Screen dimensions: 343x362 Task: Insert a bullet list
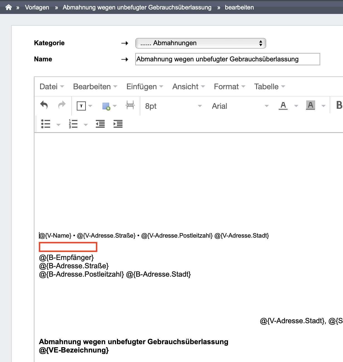(46, 124)
